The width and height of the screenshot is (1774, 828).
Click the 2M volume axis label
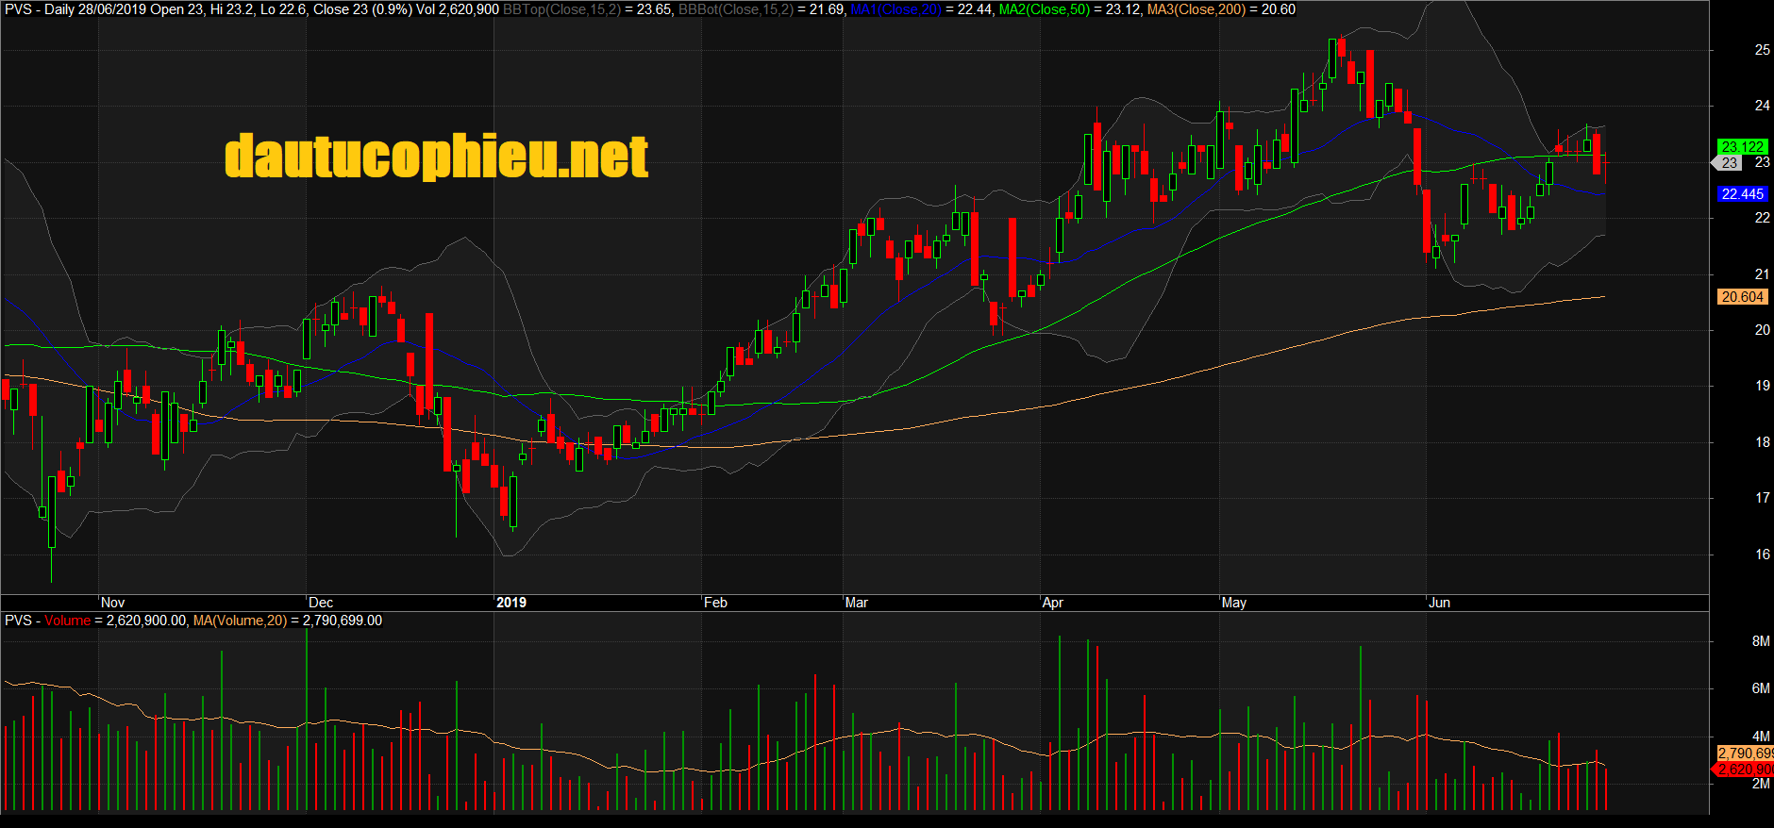pos(1761,784)
